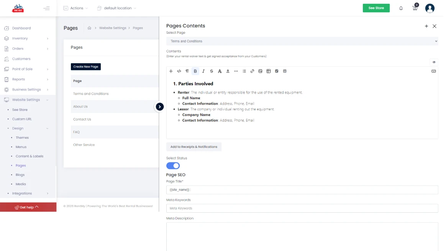Screen dimensions: 446x251
Task: Toggle the Select Status switch off
Action: [173, 166]
